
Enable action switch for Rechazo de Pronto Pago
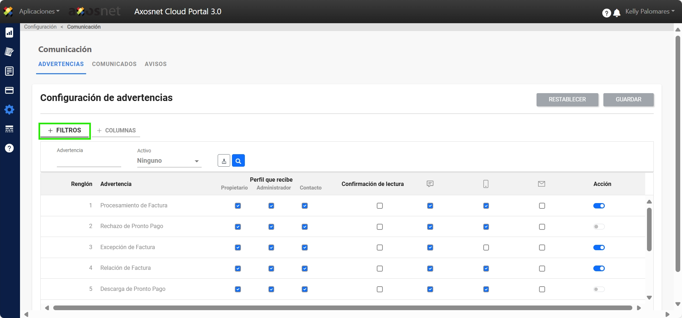pyautogui.click(x=599, y=227)
